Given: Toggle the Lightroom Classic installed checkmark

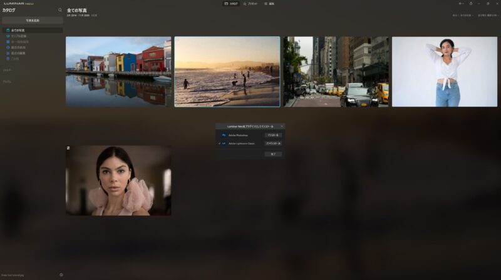Looking at the screenshot, I should 219,143.
